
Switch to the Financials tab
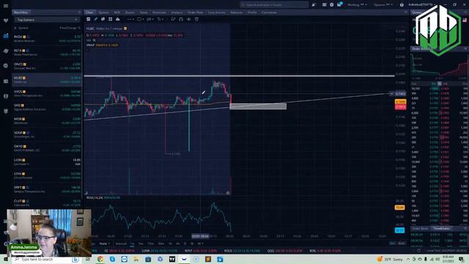pyautogui.click(x=159, y=12)
